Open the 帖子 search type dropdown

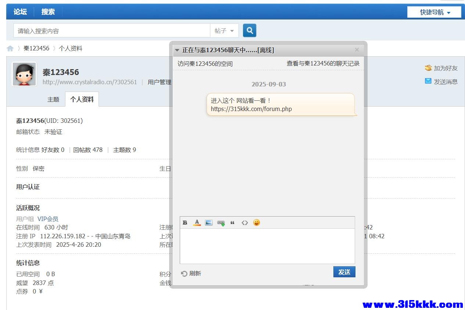224,31
